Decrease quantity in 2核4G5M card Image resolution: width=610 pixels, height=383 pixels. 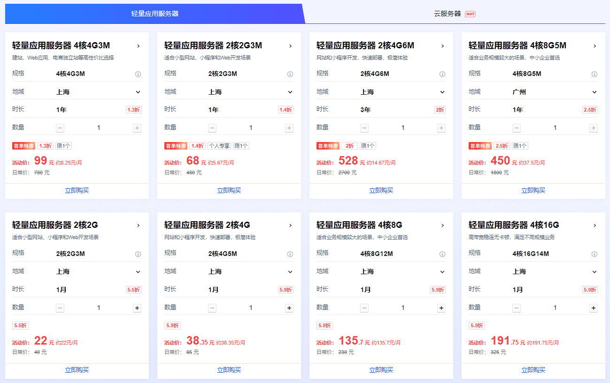[x=212, y=308]
